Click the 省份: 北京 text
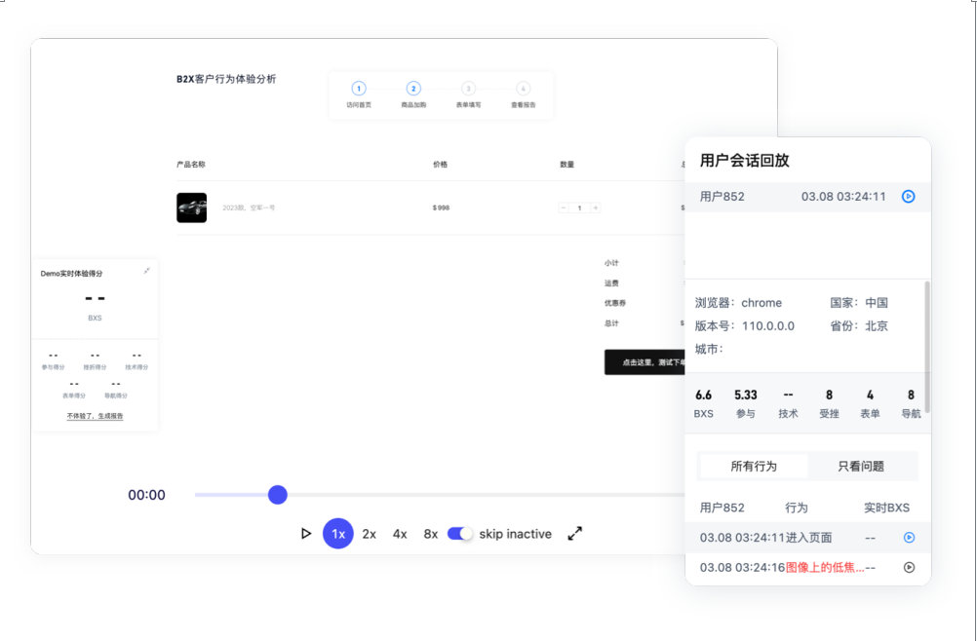This screenshot has width=977, height=641. (x=859, y=326)
